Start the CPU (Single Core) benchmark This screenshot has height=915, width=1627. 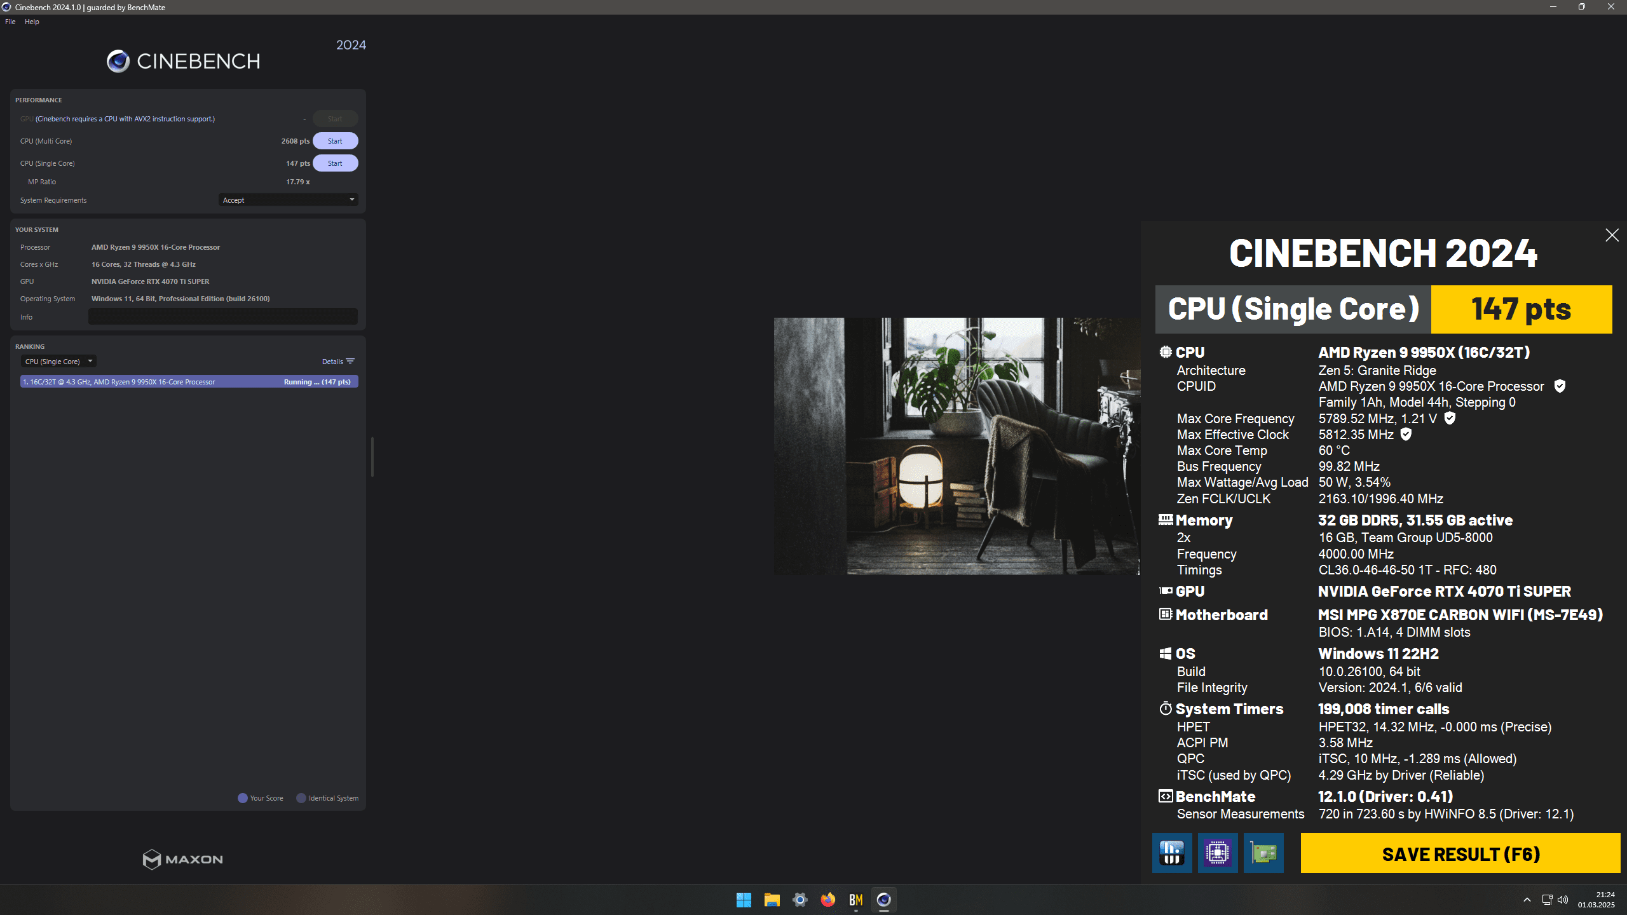click(x=335, y=163)
